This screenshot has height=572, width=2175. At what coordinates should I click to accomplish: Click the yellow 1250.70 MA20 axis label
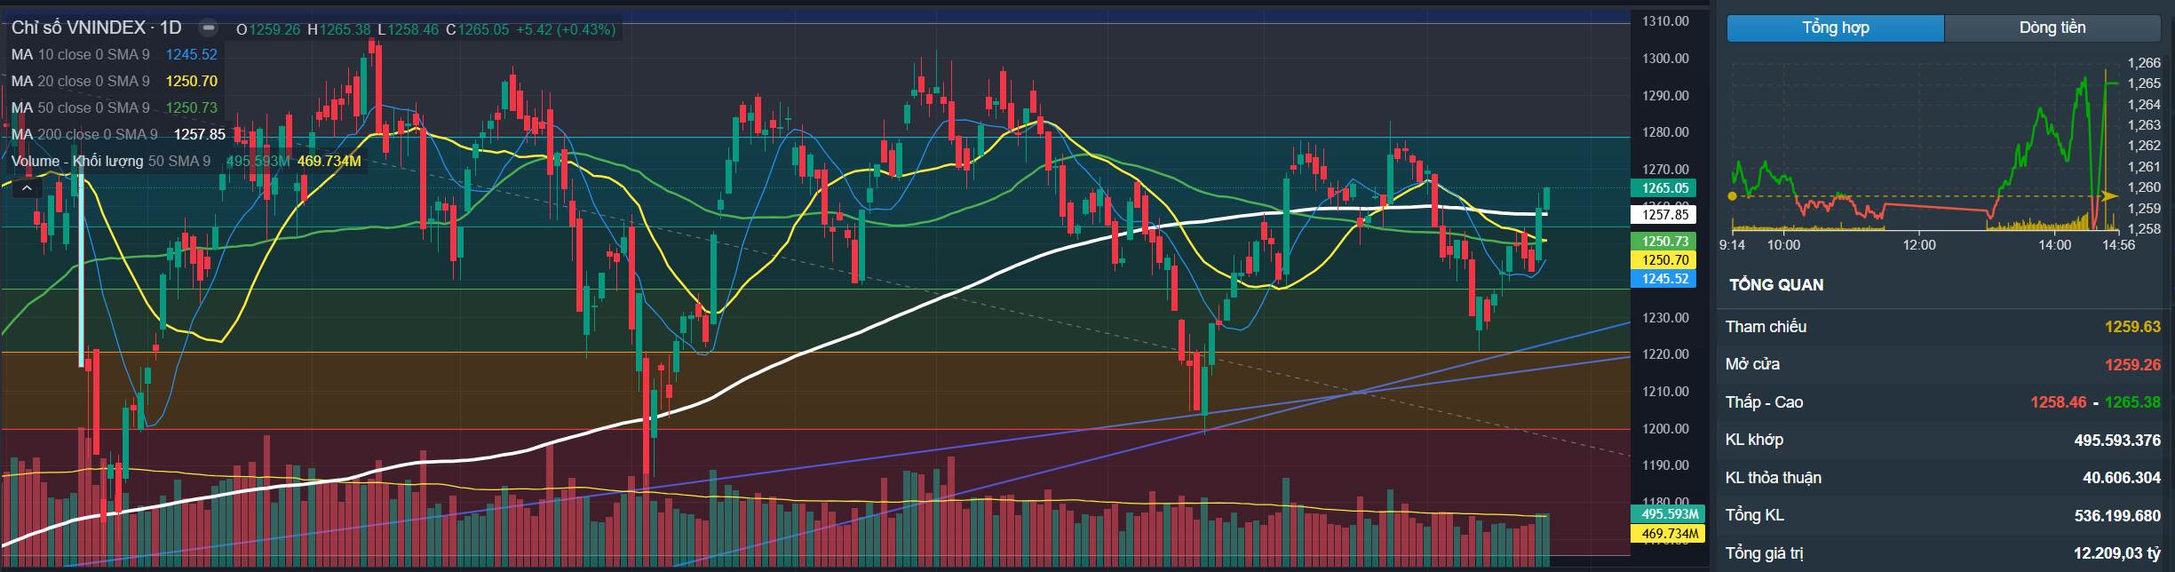click(x=1663, y=259)
